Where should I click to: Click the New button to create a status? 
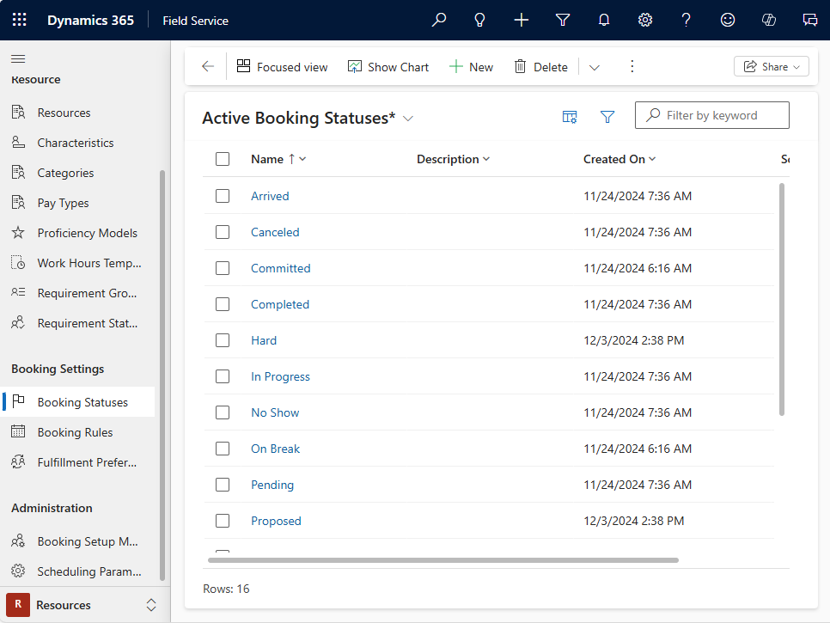pos(471,66)
